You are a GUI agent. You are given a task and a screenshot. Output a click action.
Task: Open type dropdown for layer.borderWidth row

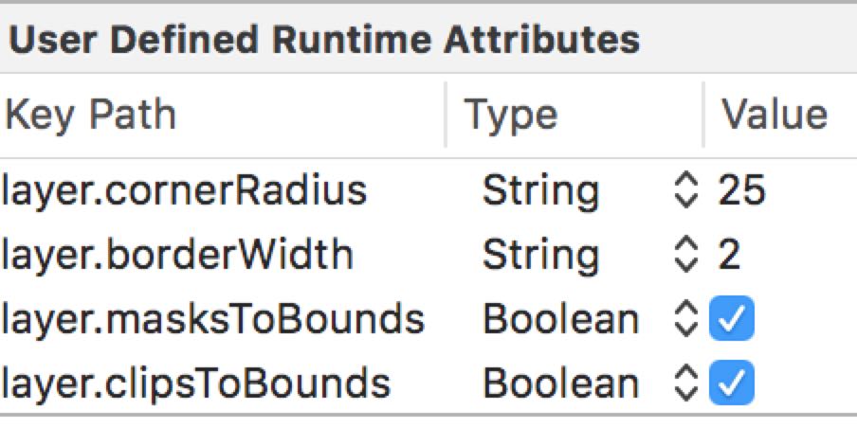[x=684, y=256]
